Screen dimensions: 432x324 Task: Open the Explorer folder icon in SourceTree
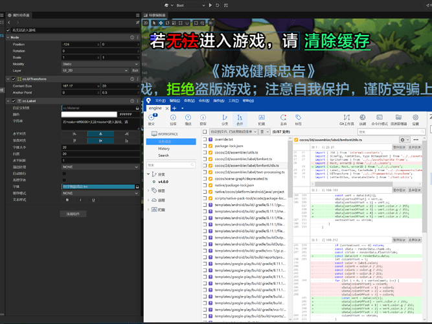[x=398, y=117]
